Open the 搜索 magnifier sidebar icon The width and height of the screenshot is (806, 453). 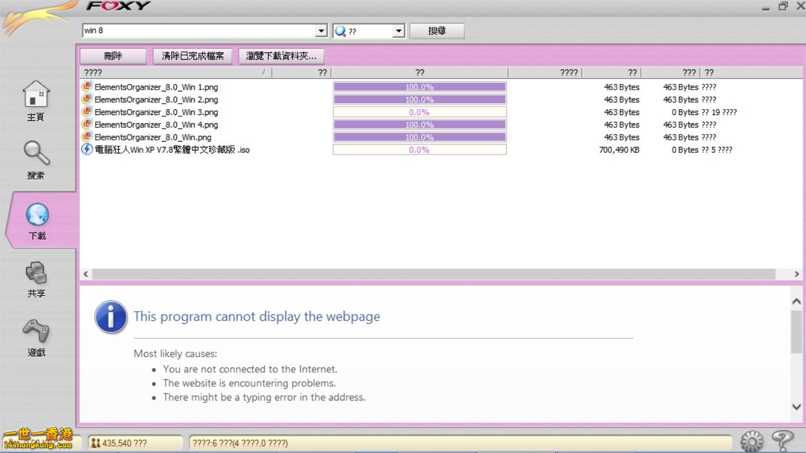click(36, 153)
